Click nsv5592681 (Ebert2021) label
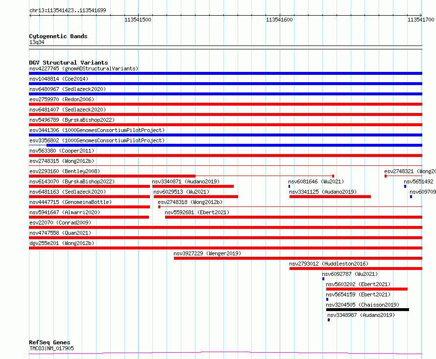Image resolution: width=436 pixels, height=359 pixels. pos(197,212)
